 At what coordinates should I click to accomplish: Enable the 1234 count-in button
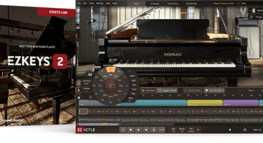(x=162, y=130)
